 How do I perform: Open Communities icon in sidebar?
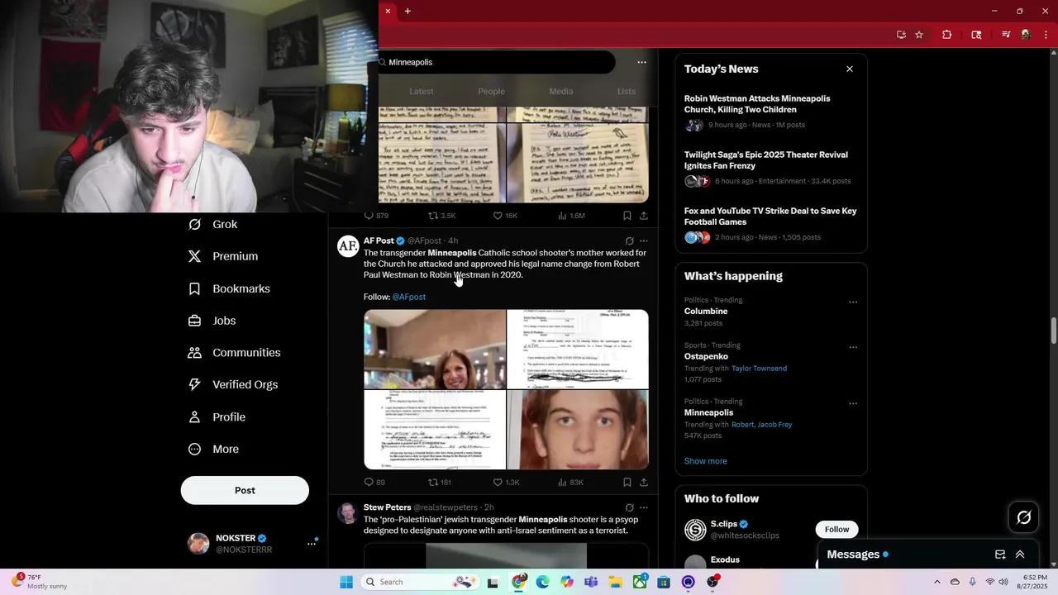coord(194,353)
